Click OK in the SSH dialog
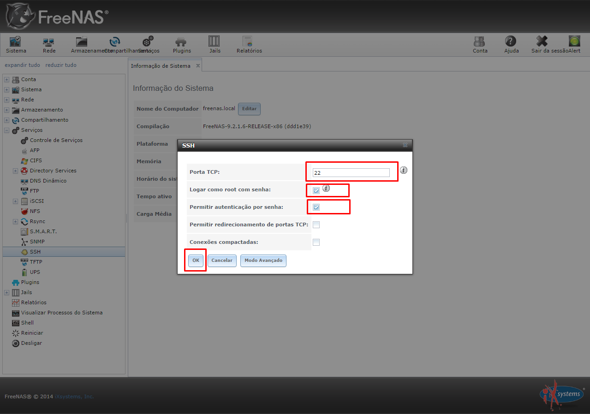Screen dimensions: 590x414 (196, 260)
